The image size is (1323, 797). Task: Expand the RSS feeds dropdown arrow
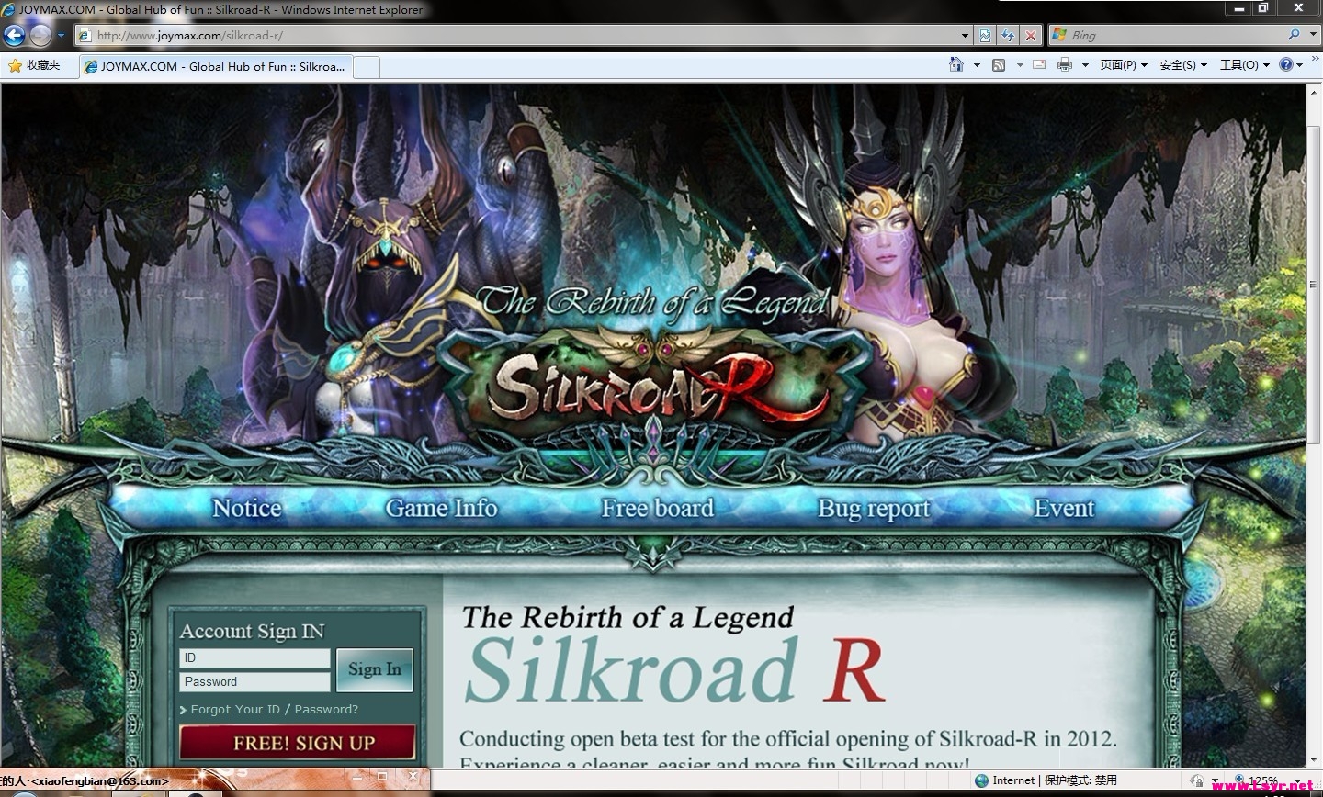(x=1020, y=65)
